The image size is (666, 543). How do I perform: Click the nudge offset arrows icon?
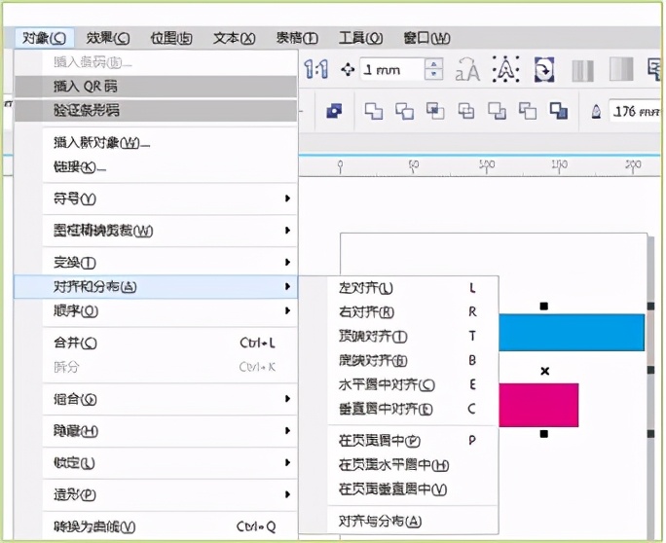pyautogui.click(x=348, y=69)
